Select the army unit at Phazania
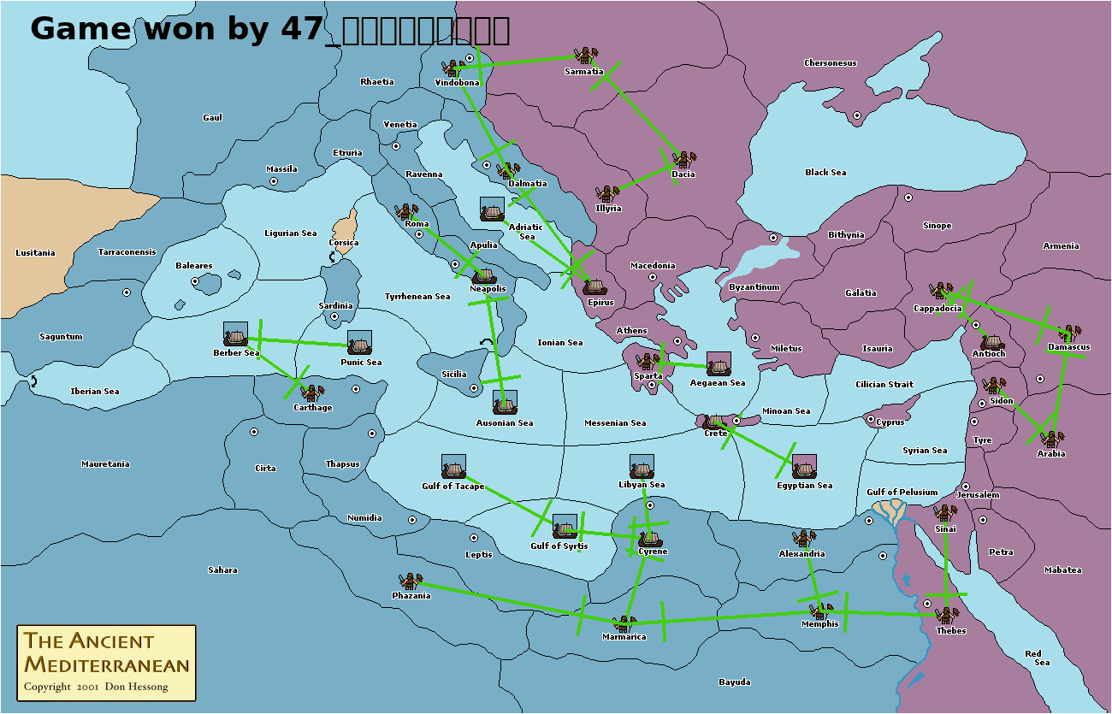 tap(410, 581)
